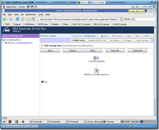Click the volume speaker icon in top panel
159x130 pixels.
(154, 7)
